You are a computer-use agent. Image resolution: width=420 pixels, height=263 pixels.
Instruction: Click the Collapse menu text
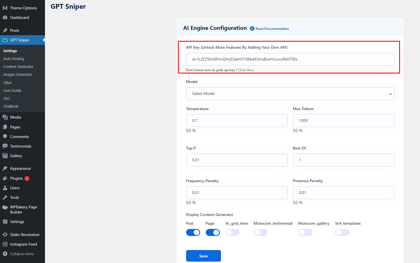click(x=22, y=254)
